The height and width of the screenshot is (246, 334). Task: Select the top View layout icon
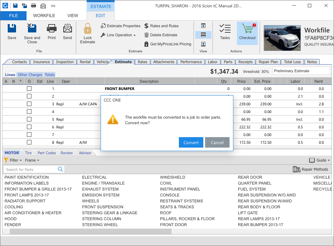tap(203, 26)
